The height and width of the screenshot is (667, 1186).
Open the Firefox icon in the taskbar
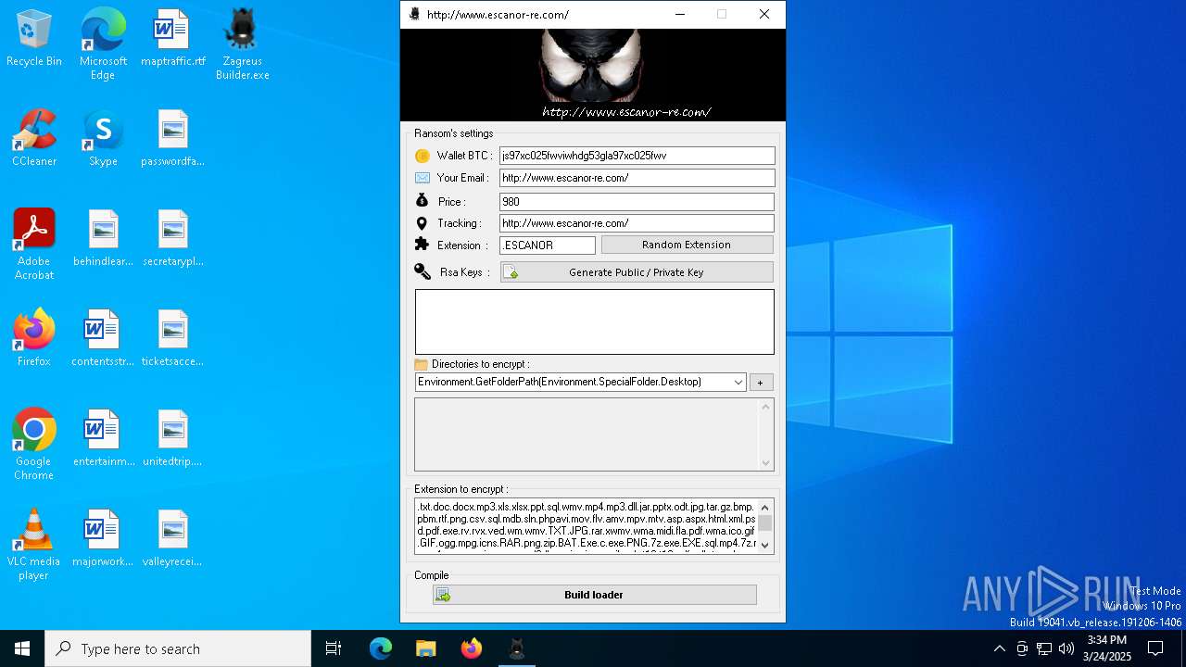(x=472, y=648)
